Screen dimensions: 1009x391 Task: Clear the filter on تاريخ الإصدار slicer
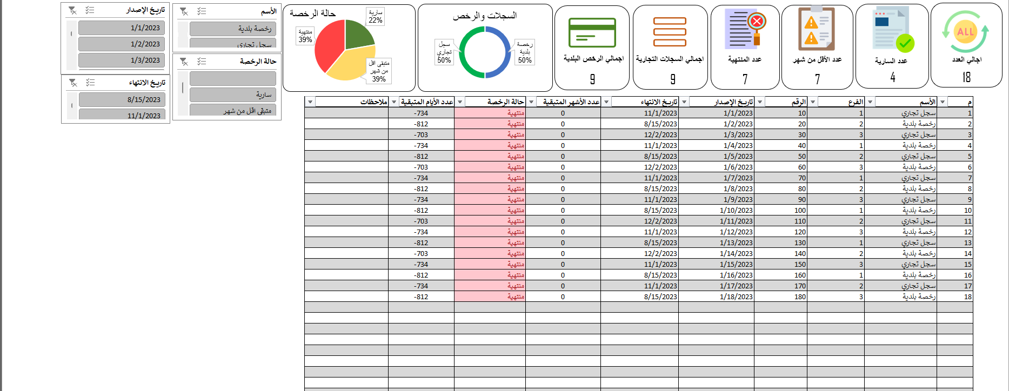coord(72,10)
